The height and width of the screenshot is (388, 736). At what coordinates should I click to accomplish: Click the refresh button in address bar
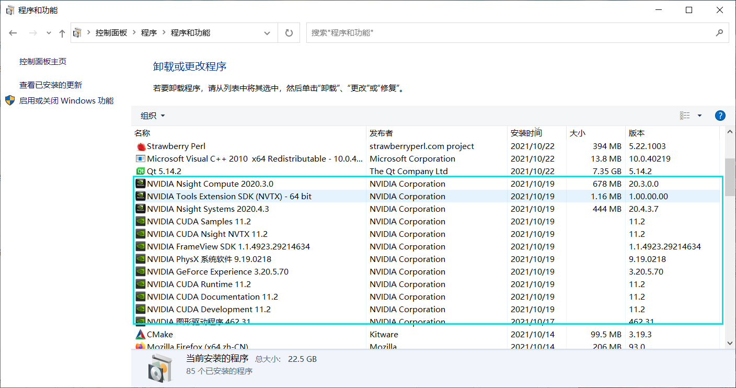(289, 33)
